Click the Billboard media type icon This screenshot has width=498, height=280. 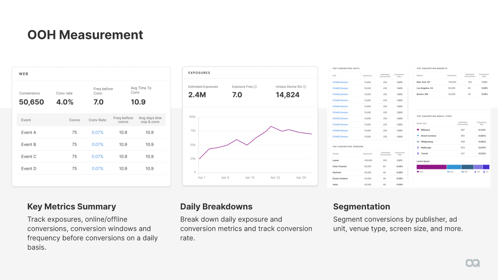click(x=418, y=130)
